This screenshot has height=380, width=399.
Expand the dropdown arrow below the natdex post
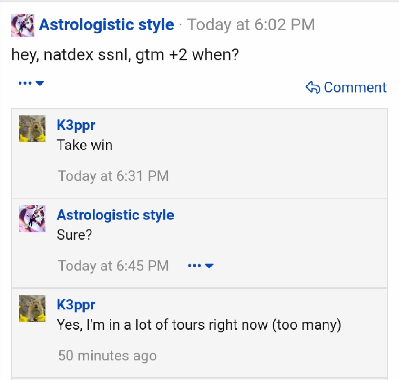pos(40,83)
